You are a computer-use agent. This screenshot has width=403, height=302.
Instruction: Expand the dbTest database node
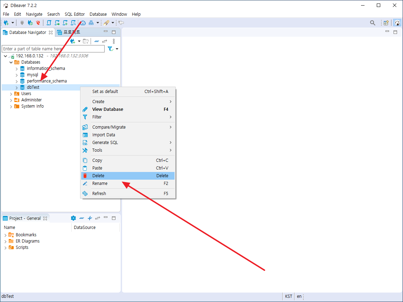16,88
